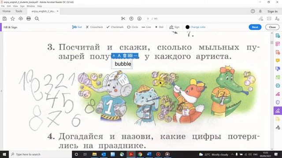
Task: Click the magnifier Find icon
Action: tap(37, 18)
